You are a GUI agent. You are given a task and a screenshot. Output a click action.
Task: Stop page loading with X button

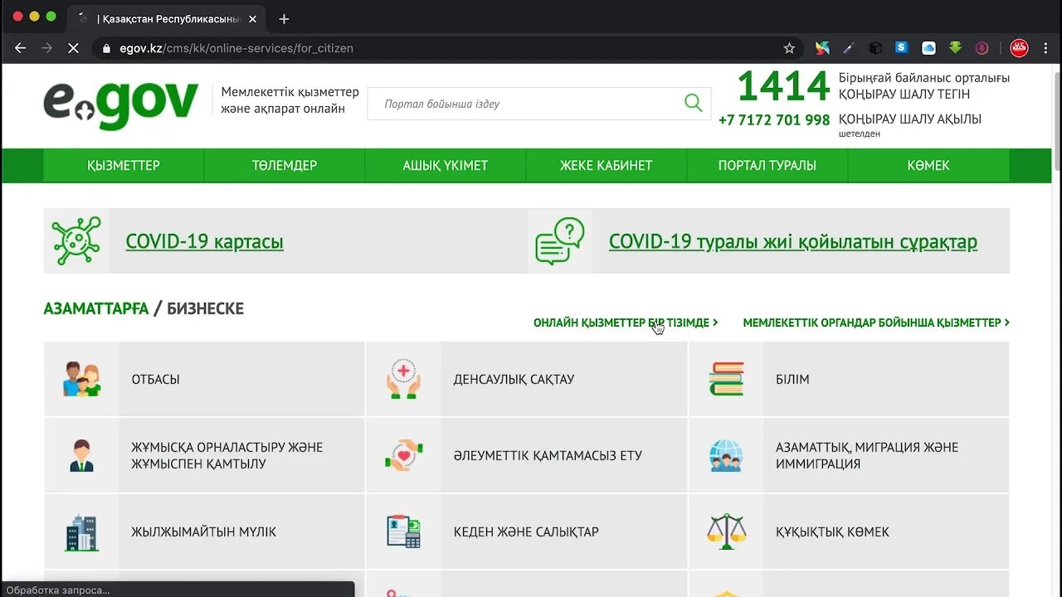coord(73,48)
